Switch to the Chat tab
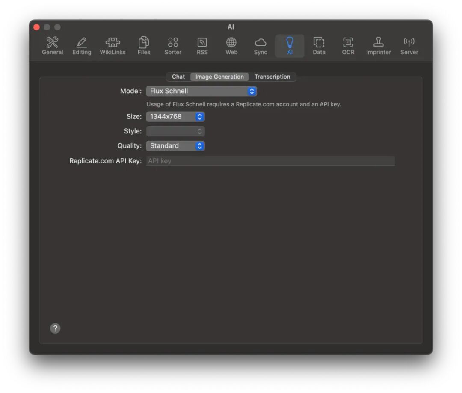This screenshot has height=393, width=462. coord(178,77)
